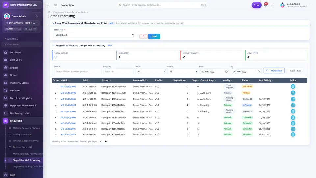Screen dimensions: 316x178
Task: Collapse the Production sidebar section
Action: click(22, 121)
